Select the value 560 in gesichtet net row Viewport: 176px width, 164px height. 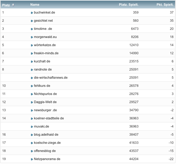click(136, 20)
